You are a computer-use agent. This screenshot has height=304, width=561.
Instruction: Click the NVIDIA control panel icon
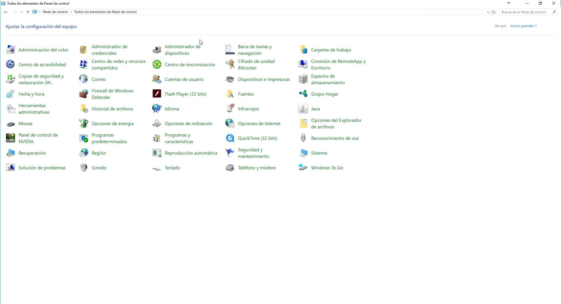click(x=11, y=138)
